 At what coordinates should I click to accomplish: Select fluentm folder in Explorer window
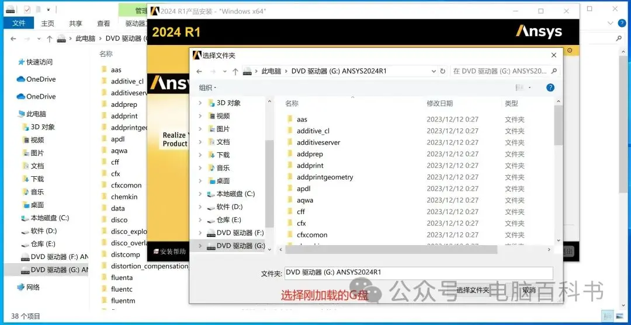pyautogui.click(x=123, y=300)
